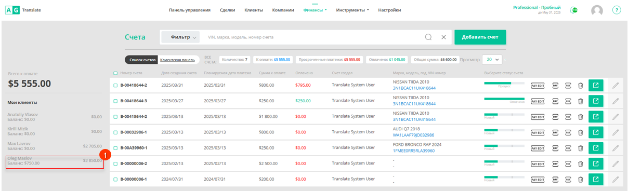Screen dimensions: 628x191
Task: Go to Панель управления
Action: (190, 10)
